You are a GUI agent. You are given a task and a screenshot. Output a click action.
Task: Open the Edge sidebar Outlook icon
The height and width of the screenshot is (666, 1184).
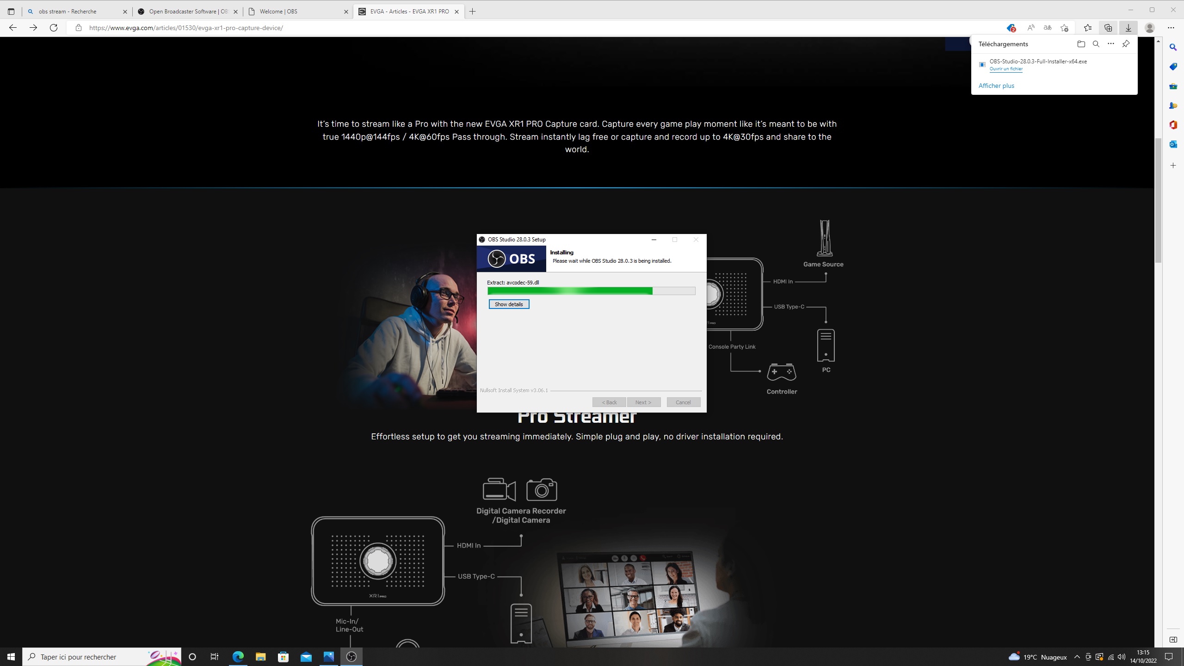[x=1173, y=144]
